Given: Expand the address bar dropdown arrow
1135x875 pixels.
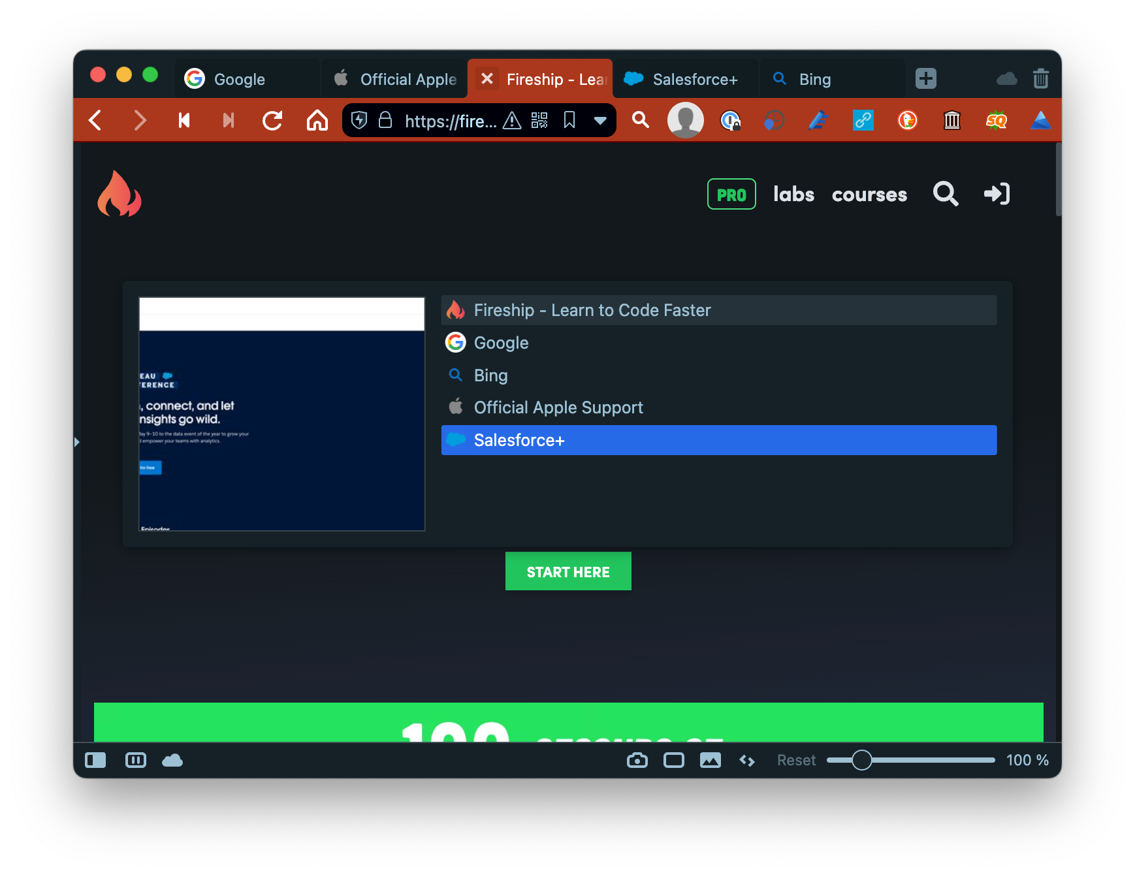Looking at the screenshot, I should [600, 121].
